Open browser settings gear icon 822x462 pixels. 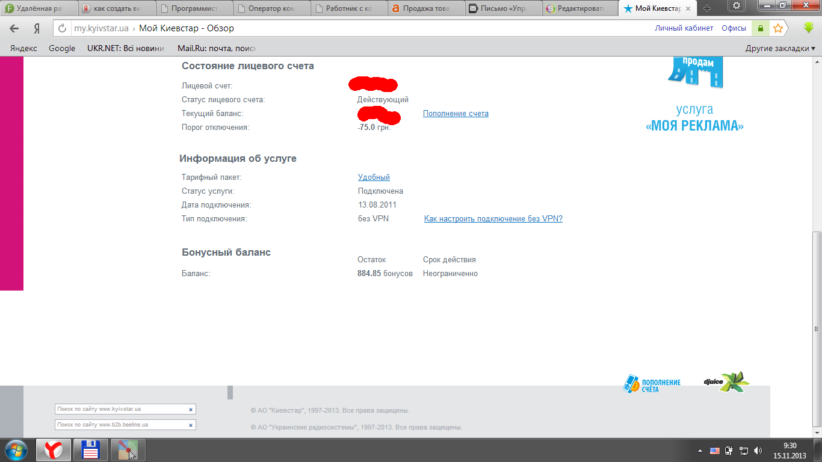(x=736, y=5)
